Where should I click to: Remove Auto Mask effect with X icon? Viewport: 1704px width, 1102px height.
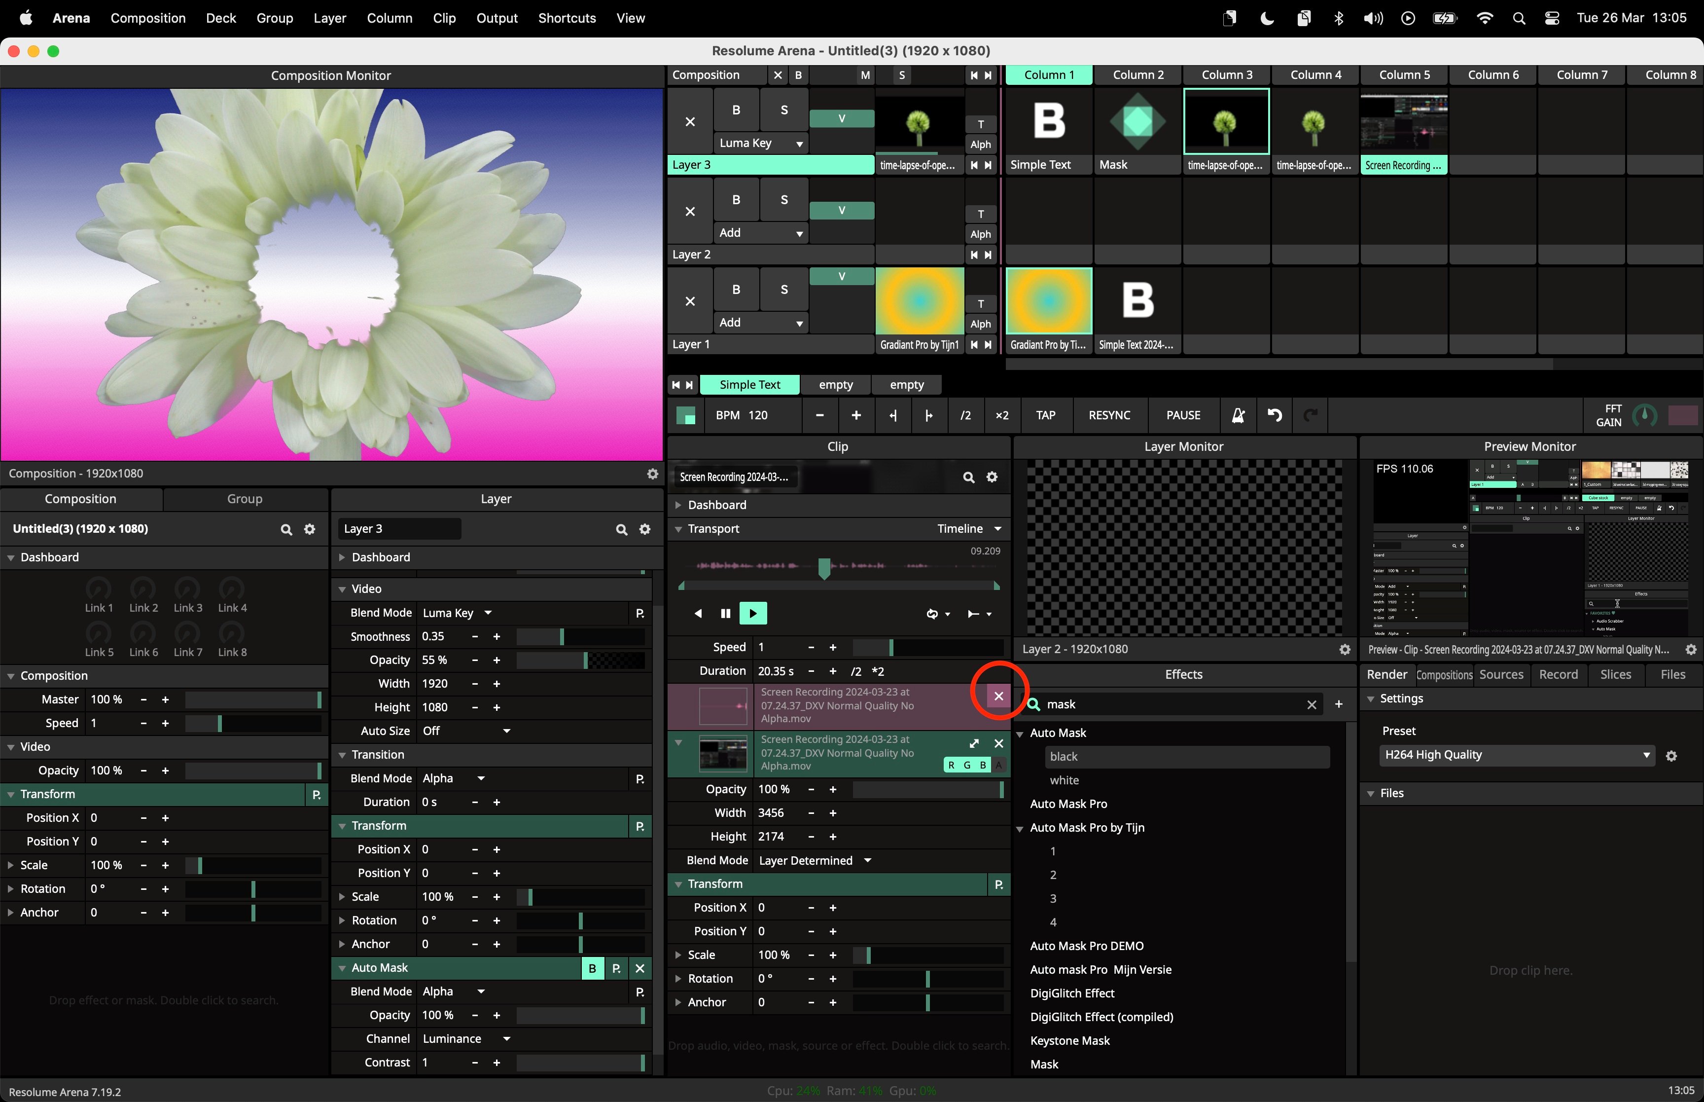(x=639, y=968)
